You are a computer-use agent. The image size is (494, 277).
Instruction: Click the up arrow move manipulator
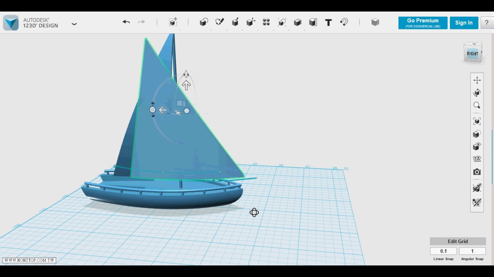[x=186, y=85]
